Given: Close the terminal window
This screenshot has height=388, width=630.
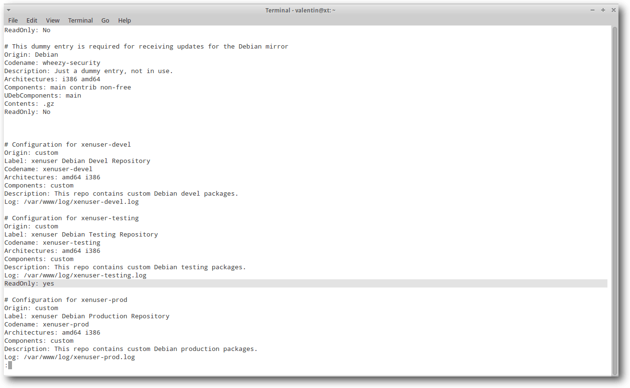Looking at the screenshot, I should click(x=614, y=10).
